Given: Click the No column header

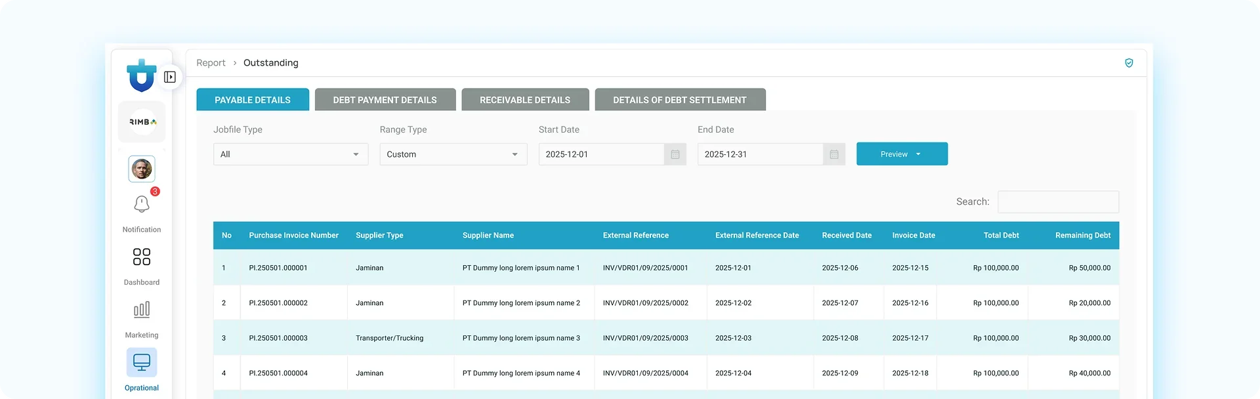Looking at the screenshot, I should point(226,236).
